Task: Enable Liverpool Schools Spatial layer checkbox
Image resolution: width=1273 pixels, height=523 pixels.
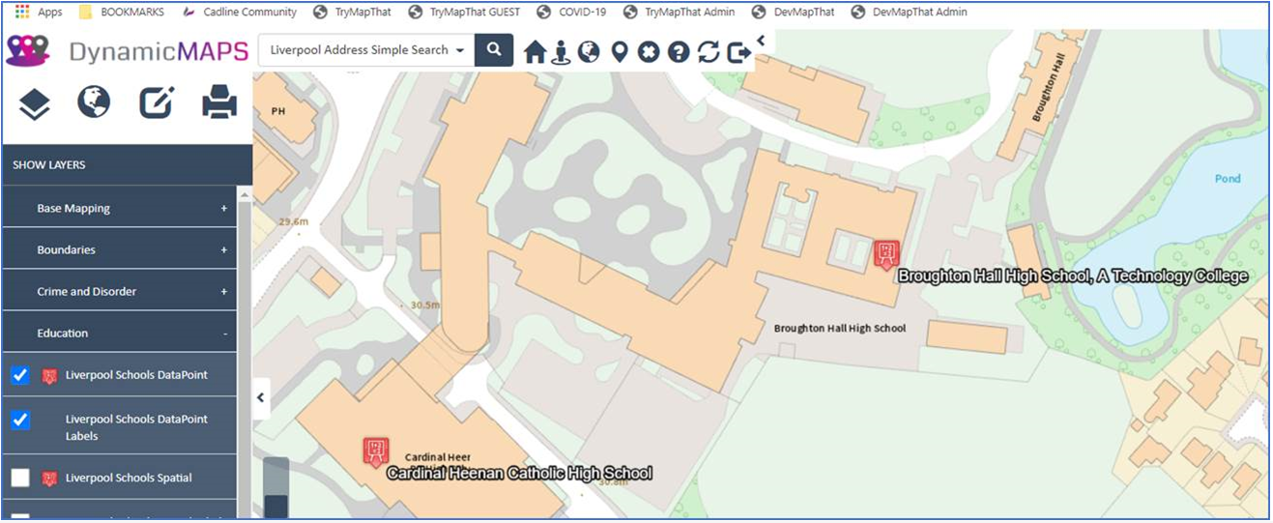Action: [20, 478]
